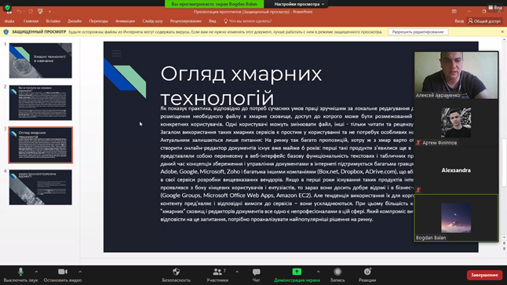
Task: Expand video options arrow beside camera
Action: [80, 272]
